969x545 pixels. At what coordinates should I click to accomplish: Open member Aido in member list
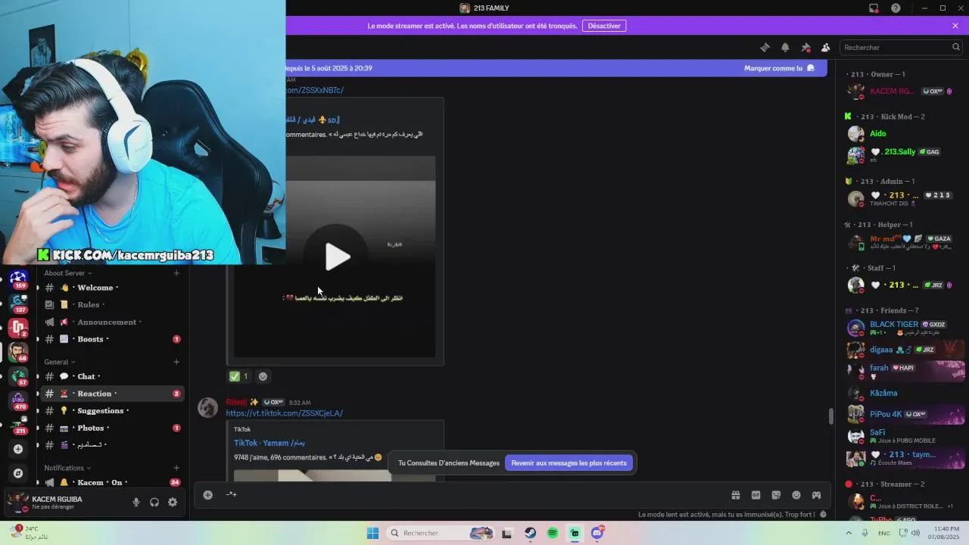[905, 134]
